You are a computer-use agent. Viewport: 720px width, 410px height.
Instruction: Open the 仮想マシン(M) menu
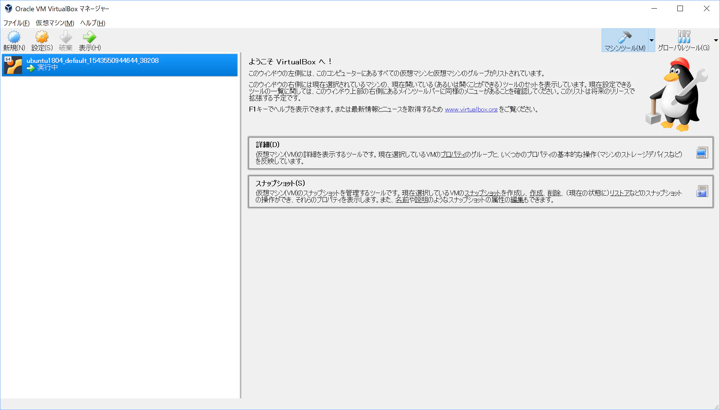click(55, 23)
